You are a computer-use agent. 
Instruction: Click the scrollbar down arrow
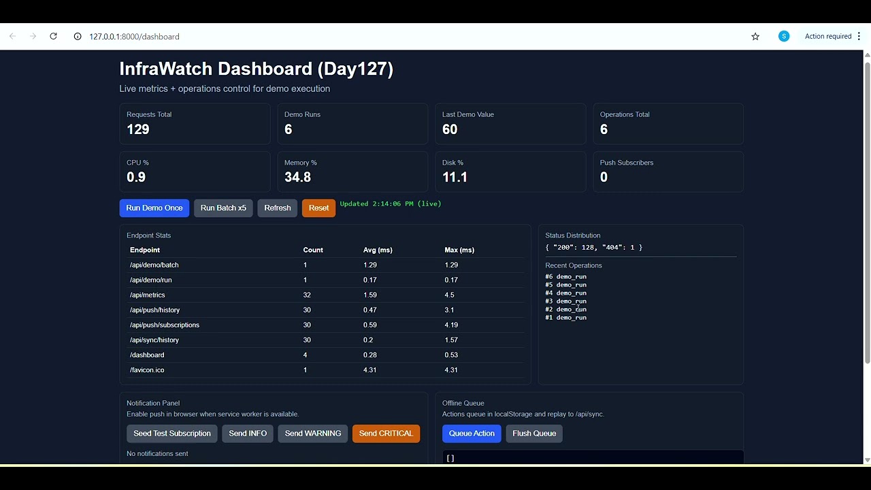coord(867,461)
